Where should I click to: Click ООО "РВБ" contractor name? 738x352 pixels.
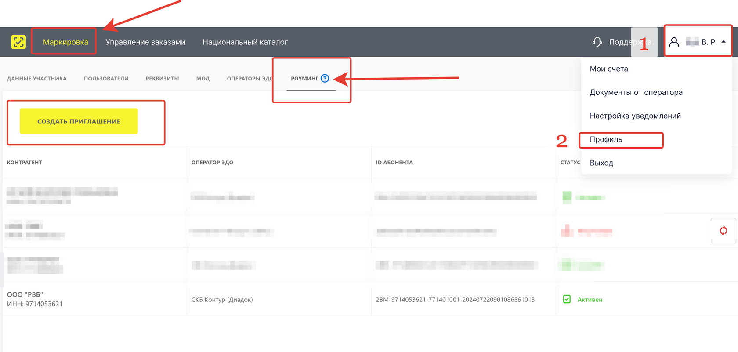(25, 294)
